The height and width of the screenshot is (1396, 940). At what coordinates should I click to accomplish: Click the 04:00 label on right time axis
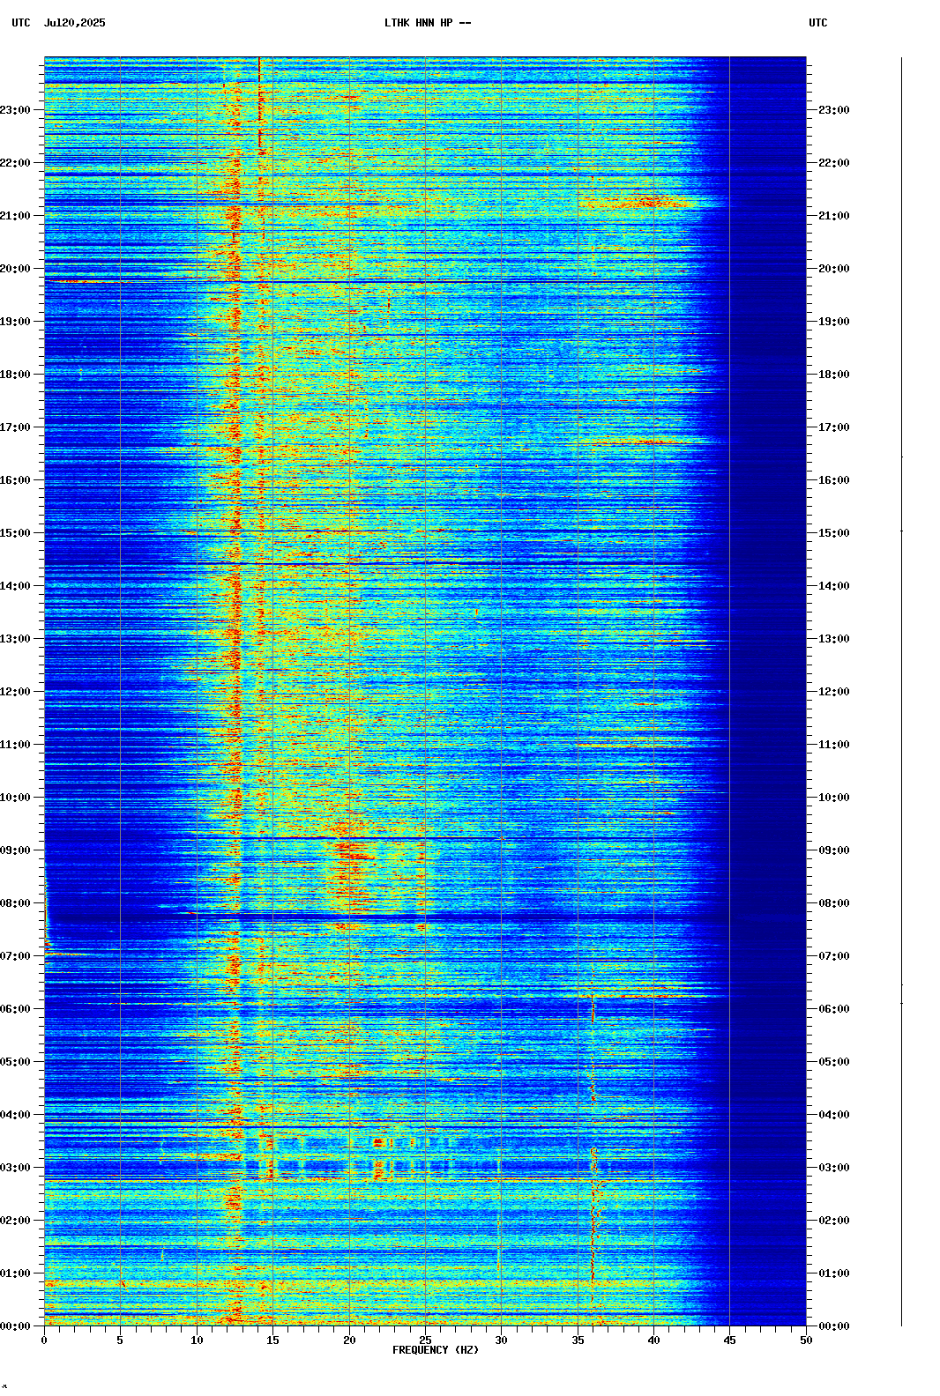coord(834,1115)
